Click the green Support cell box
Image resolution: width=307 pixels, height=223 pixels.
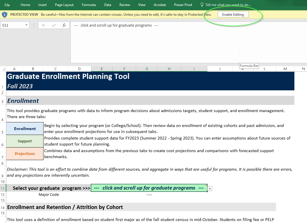click(25, 141)
